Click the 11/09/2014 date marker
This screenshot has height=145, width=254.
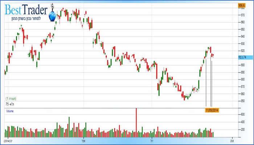point(212,109)
